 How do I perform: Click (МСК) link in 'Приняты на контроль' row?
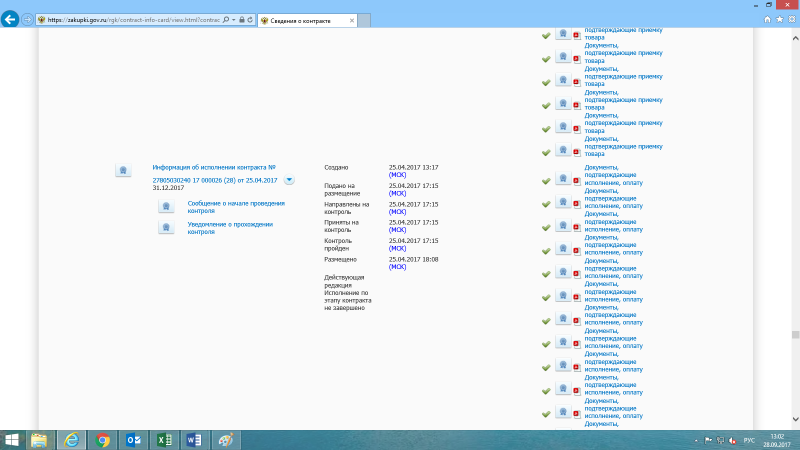click(x=397, y=230)
